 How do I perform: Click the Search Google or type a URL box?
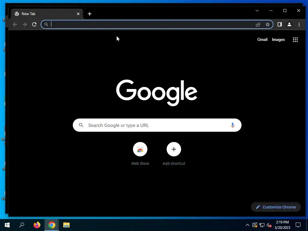[x=157, y=125]
